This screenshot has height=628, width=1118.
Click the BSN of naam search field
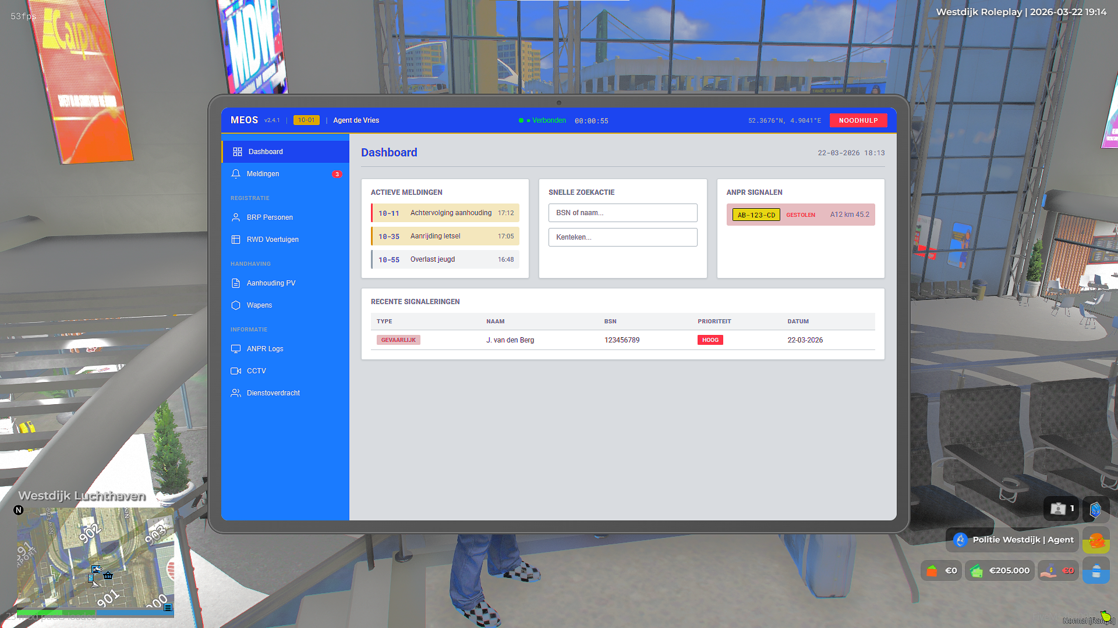622,213
